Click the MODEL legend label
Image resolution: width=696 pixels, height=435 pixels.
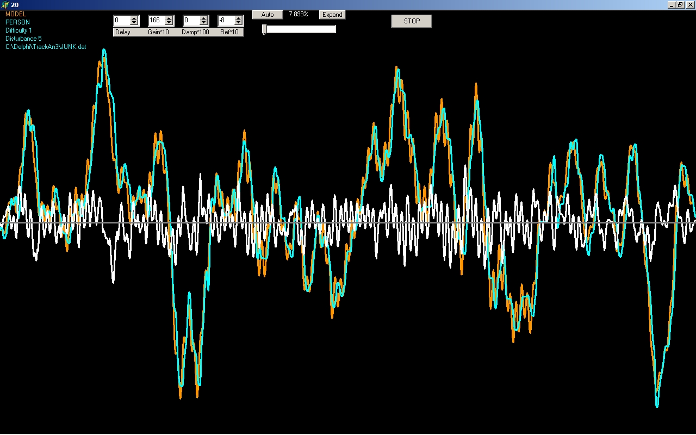click(16, 14)
